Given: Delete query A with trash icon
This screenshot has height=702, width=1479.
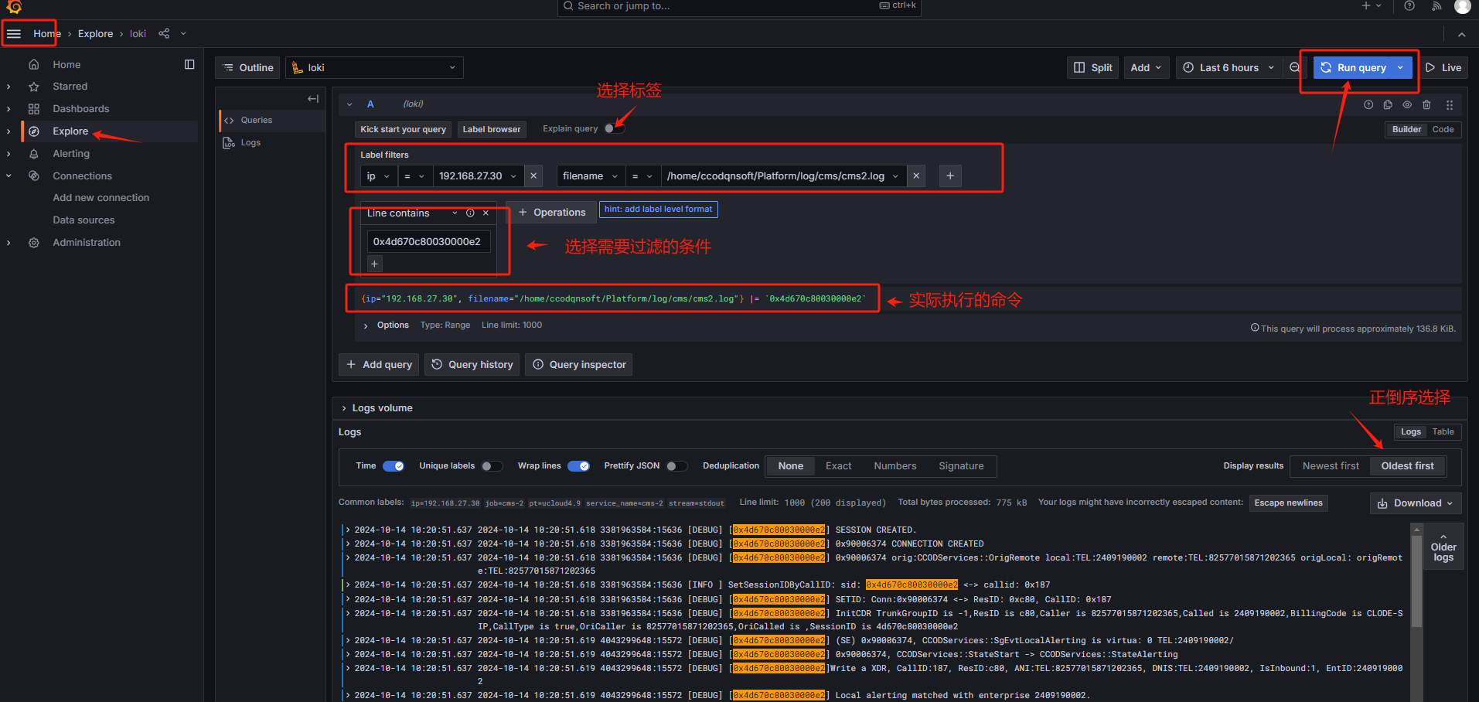Looking at the screenshot, I should pos(1426,105).
